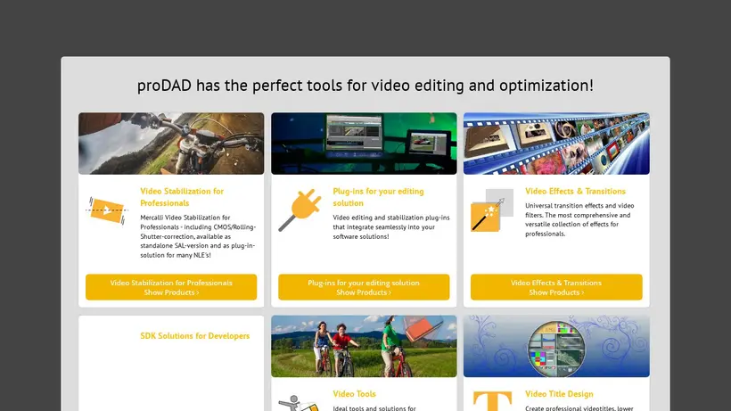731x411 pixels.
Task: Click the "Universal transition effects" description text
Action: pos(579,219)
